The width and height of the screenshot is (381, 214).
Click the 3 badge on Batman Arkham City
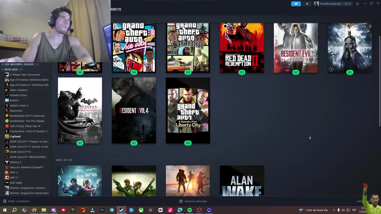61,140
